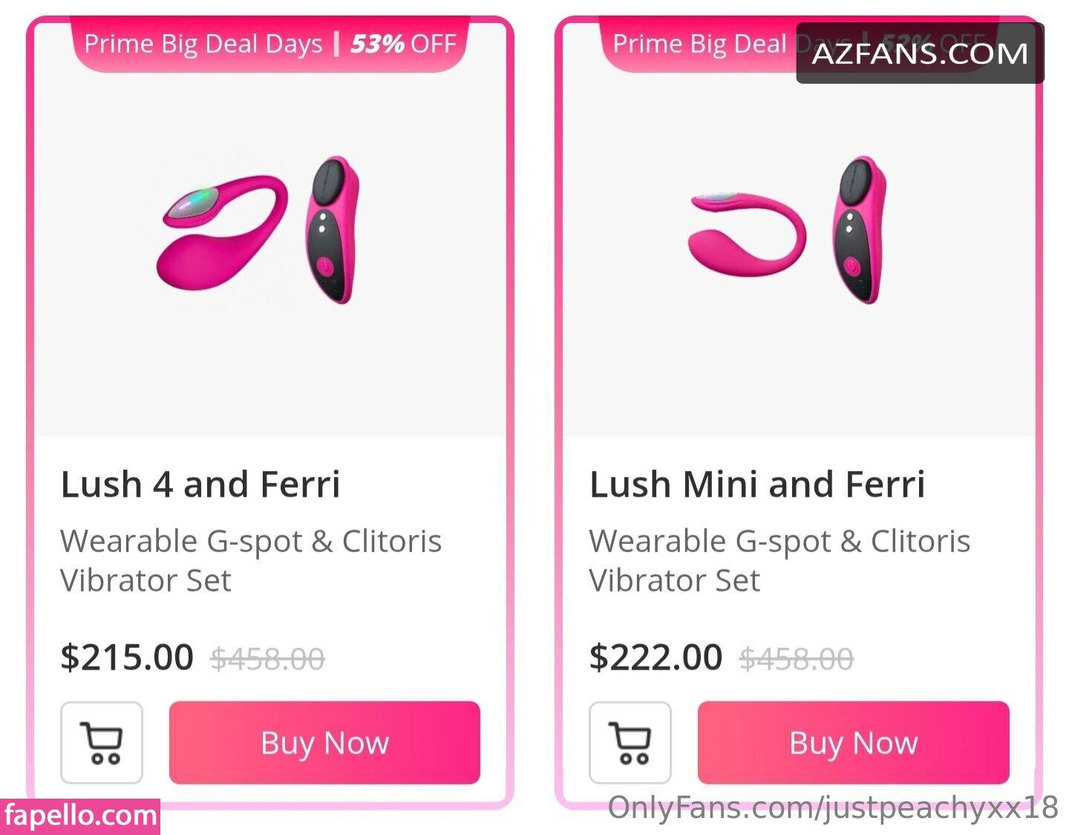
Task: Click the Lush Mini device image
Action: pyautogui.click(x=746, y=234)
